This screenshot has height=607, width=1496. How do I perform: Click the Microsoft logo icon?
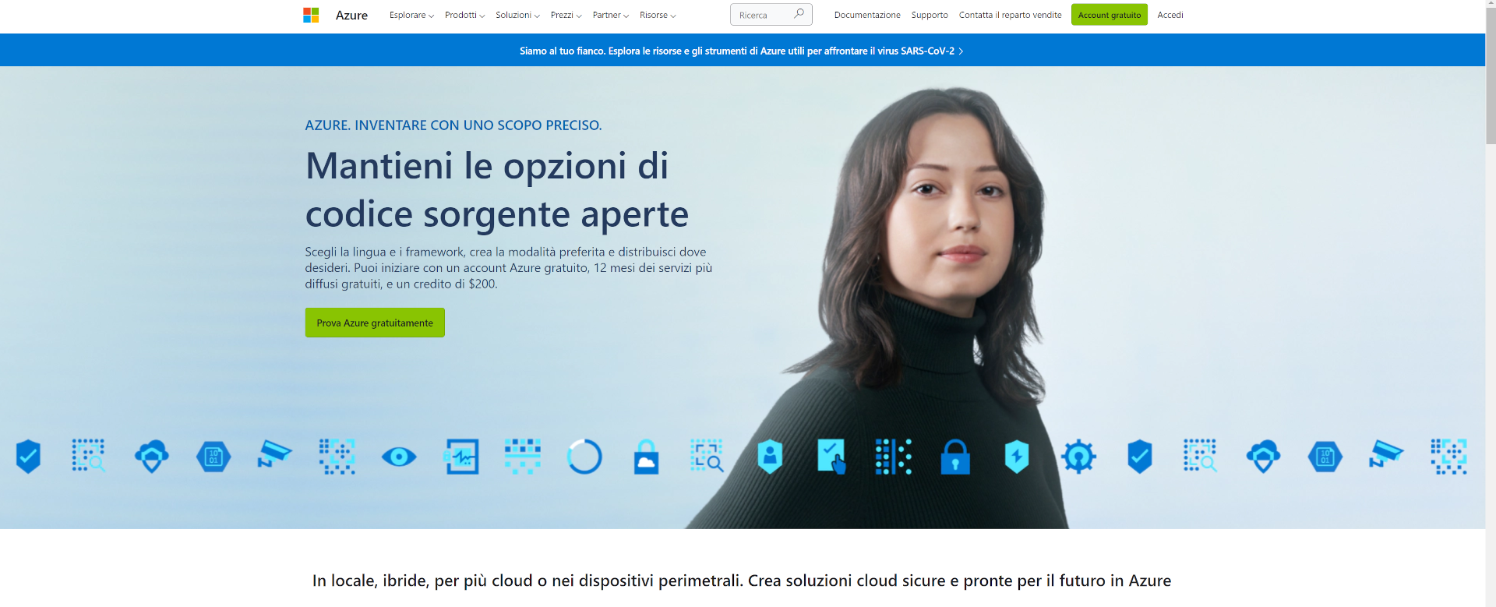coord(311,15)
